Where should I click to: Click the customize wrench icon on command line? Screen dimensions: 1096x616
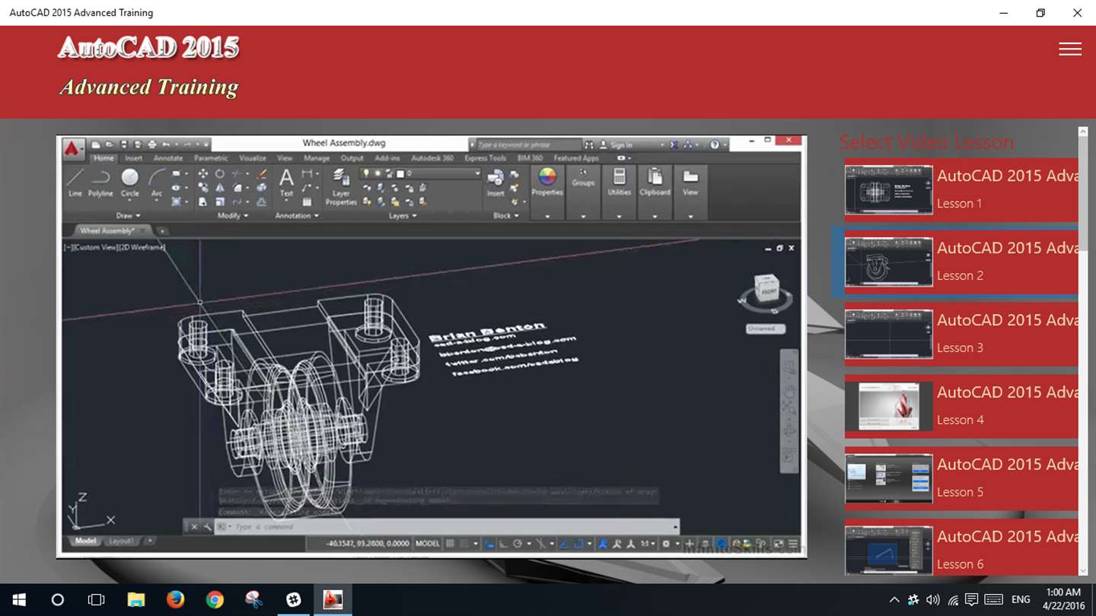click(207, 526)
